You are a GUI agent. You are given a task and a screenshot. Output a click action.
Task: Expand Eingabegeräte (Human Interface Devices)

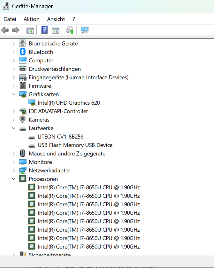click(x=14, y=77)
